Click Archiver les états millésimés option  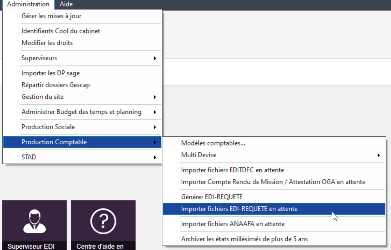(274, 239)
